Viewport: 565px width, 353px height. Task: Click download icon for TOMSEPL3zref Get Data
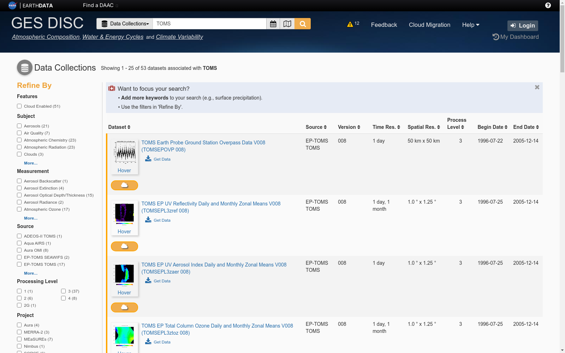[x=148, y=220]
